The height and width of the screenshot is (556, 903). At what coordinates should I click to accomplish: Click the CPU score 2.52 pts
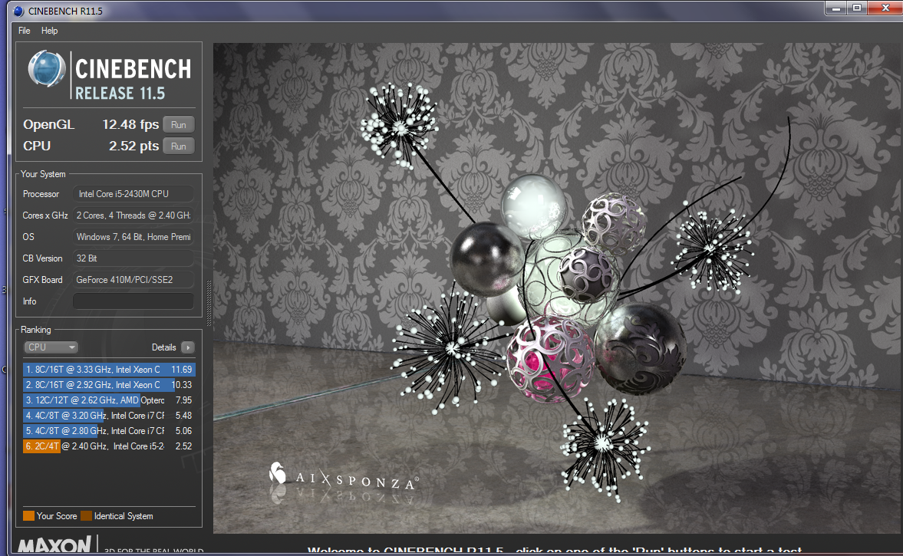pos(133,146)
